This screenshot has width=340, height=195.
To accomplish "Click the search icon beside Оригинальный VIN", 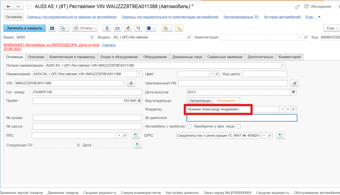I will coord(294,83).
